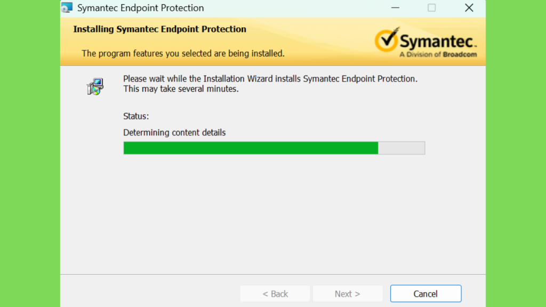Click the program features being installed subtitle
The image size is (546, 307).
183,53
